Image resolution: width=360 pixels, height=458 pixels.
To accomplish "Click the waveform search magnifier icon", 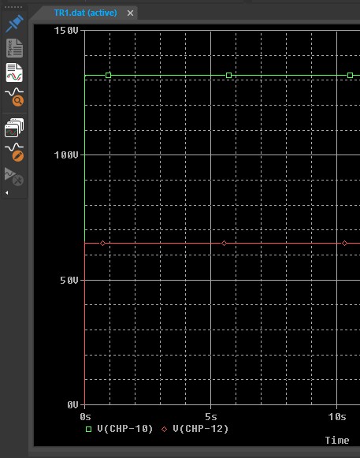I will click(14, 97).
